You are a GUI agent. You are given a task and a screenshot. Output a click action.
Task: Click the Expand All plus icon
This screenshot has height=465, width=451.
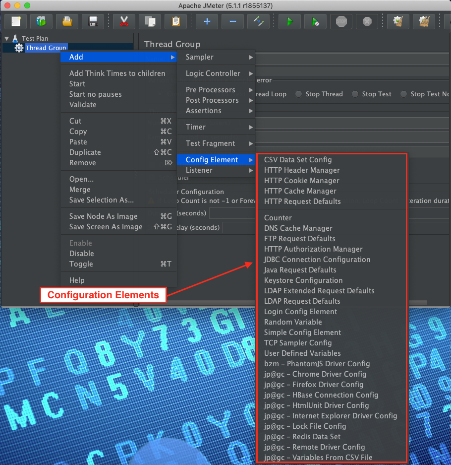tap(207, 21)
